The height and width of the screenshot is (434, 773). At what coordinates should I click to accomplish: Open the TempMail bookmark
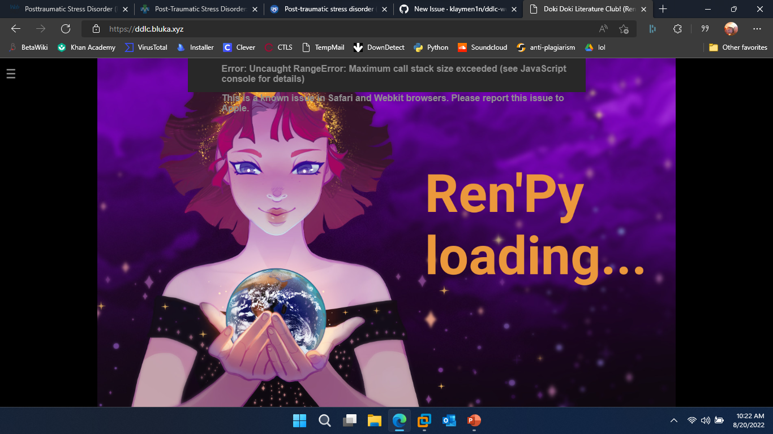click(325, 47)
